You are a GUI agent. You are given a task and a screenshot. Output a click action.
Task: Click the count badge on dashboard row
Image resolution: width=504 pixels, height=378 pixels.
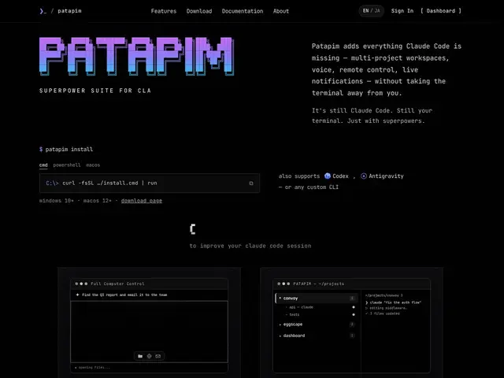(352, 335)
